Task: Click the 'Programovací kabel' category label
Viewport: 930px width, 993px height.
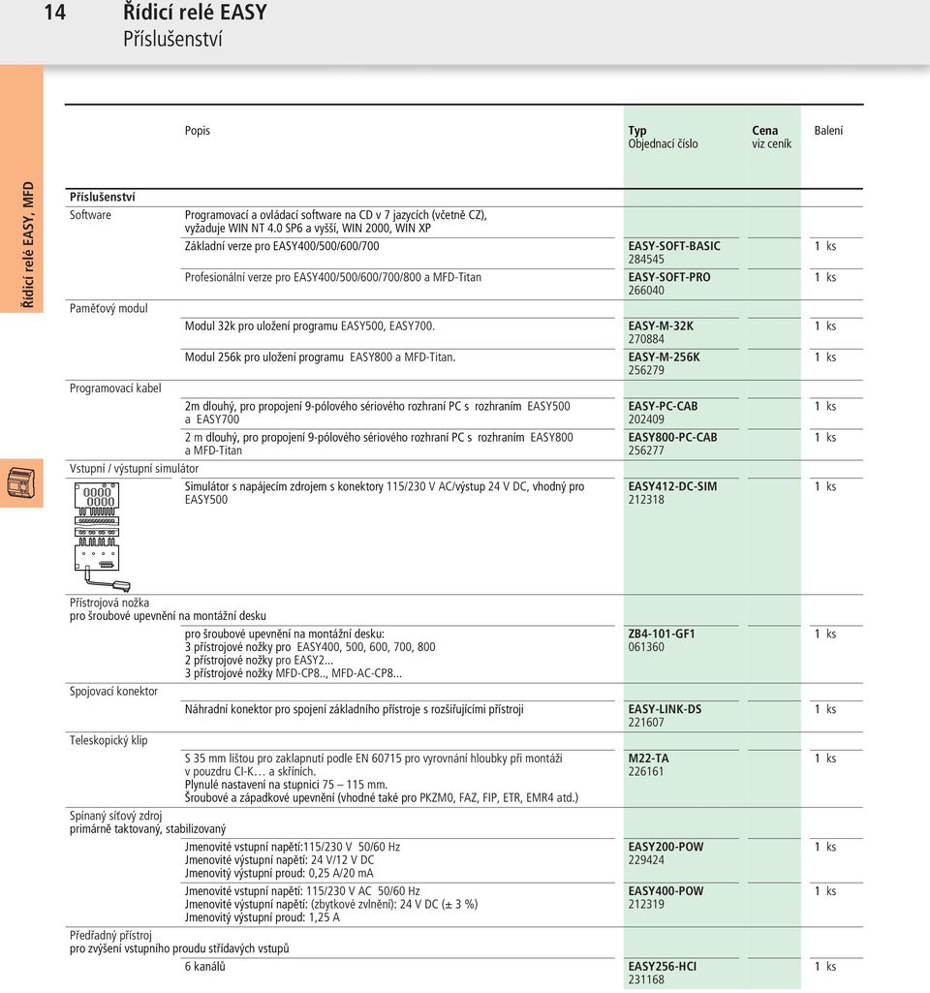Action: [x=115, y=388]
